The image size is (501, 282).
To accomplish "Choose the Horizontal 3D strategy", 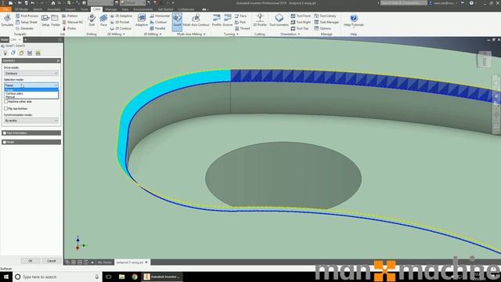I will 160,16.
